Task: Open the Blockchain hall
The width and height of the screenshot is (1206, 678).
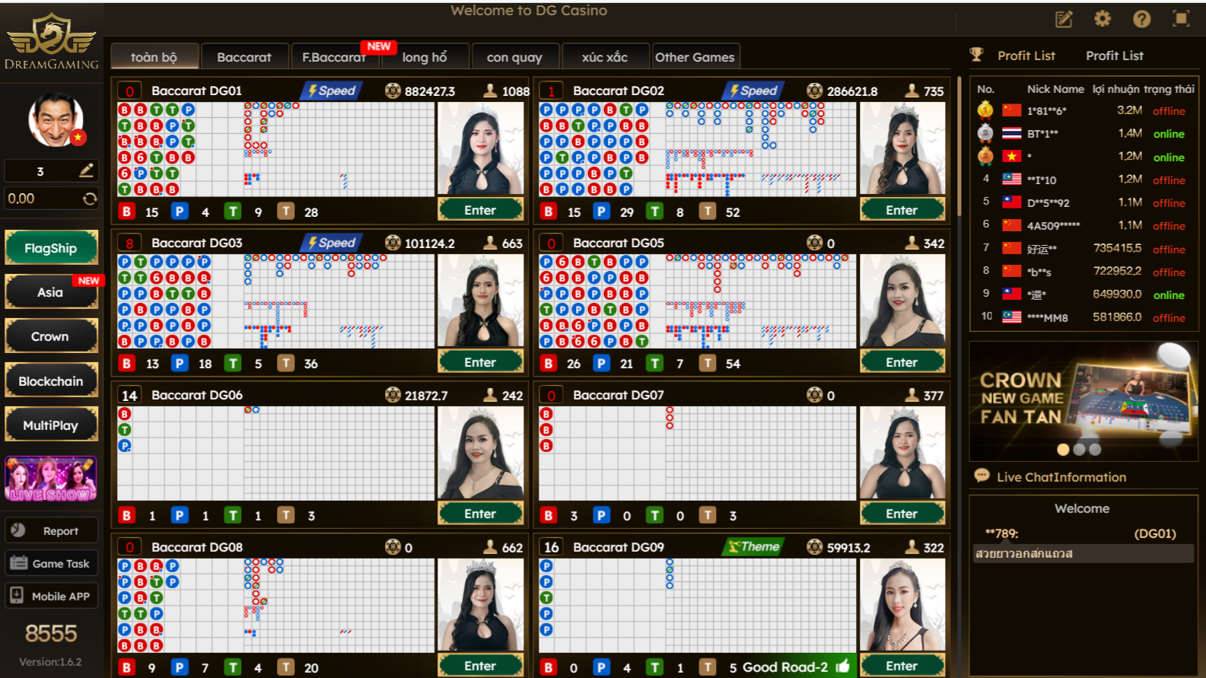Action: [51, 381]
